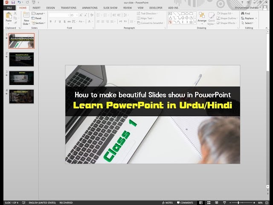Screen dimensions: 273x205
Task: Select the Text Box shape in shapes gallery
Action: tap(170, 14)
